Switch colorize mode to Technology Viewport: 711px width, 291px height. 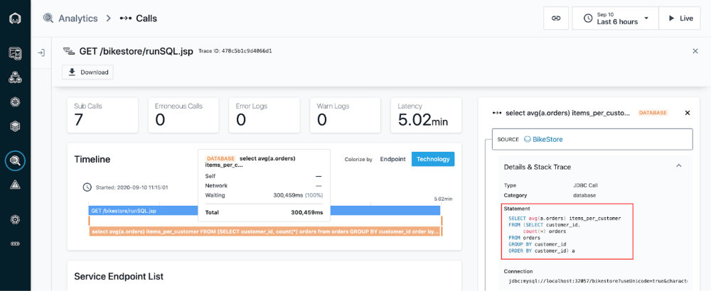432,159
